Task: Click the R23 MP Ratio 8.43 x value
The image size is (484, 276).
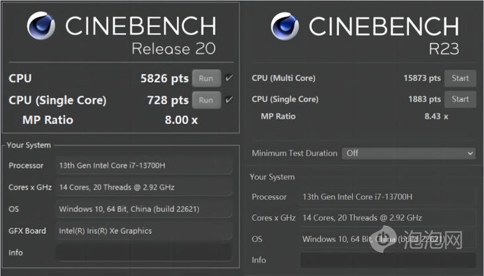Action: tap(436, 116)
